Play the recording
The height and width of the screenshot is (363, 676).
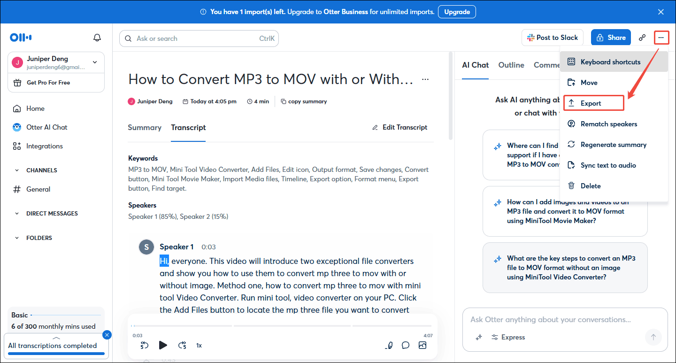pyautogui.click(x=163, y=345)
